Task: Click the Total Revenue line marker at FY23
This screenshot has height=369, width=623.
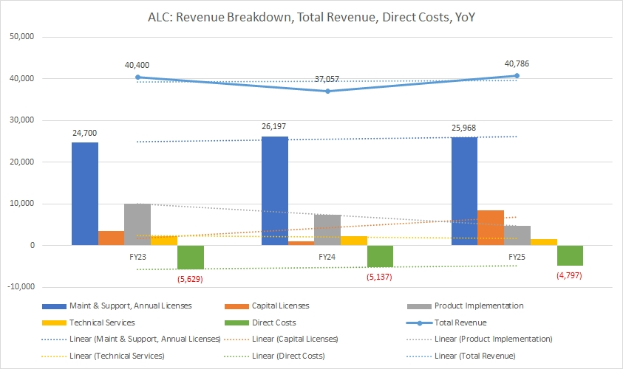Action: click(137, 77)
